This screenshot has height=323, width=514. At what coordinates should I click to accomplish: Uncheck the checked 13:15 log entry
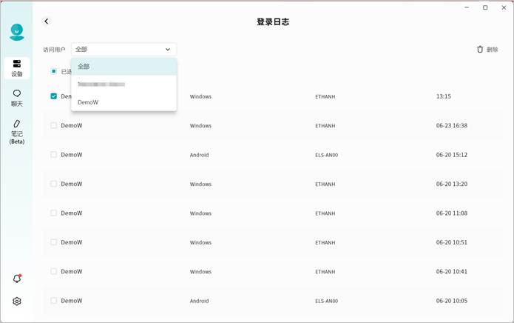tap(53, 96)
